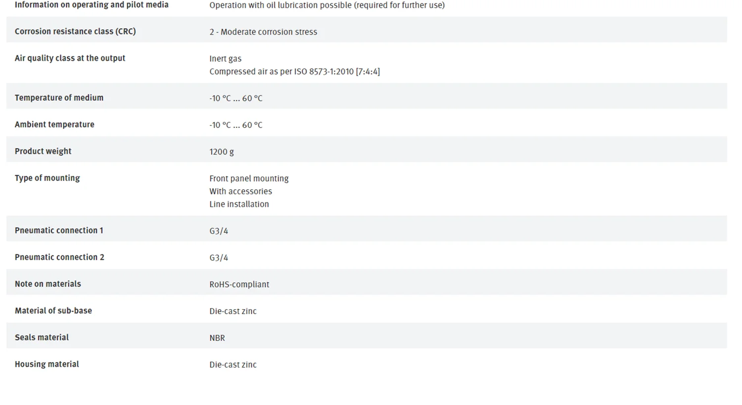The image size is (742, 405).
Task: Click the oil lubrication operation note text
Action: 327,5
